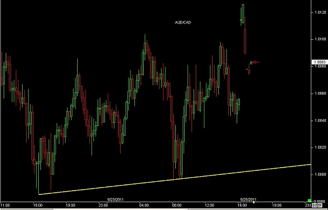
Task: Click the 1.0020 price axis label
Action: click(x=320, y=147)
